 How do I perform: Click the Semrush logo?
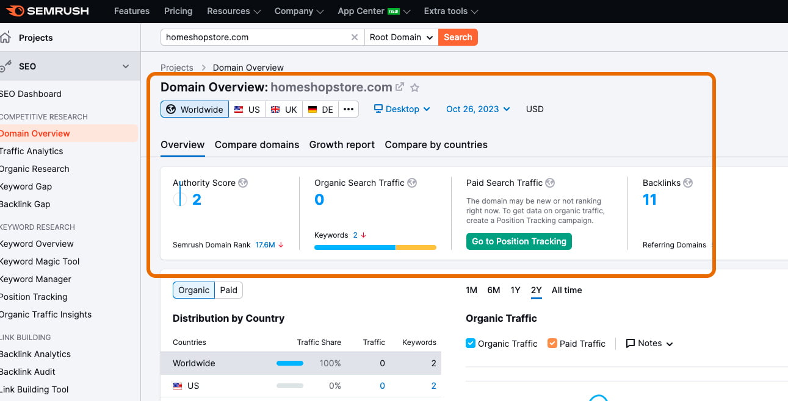(48, 11)
